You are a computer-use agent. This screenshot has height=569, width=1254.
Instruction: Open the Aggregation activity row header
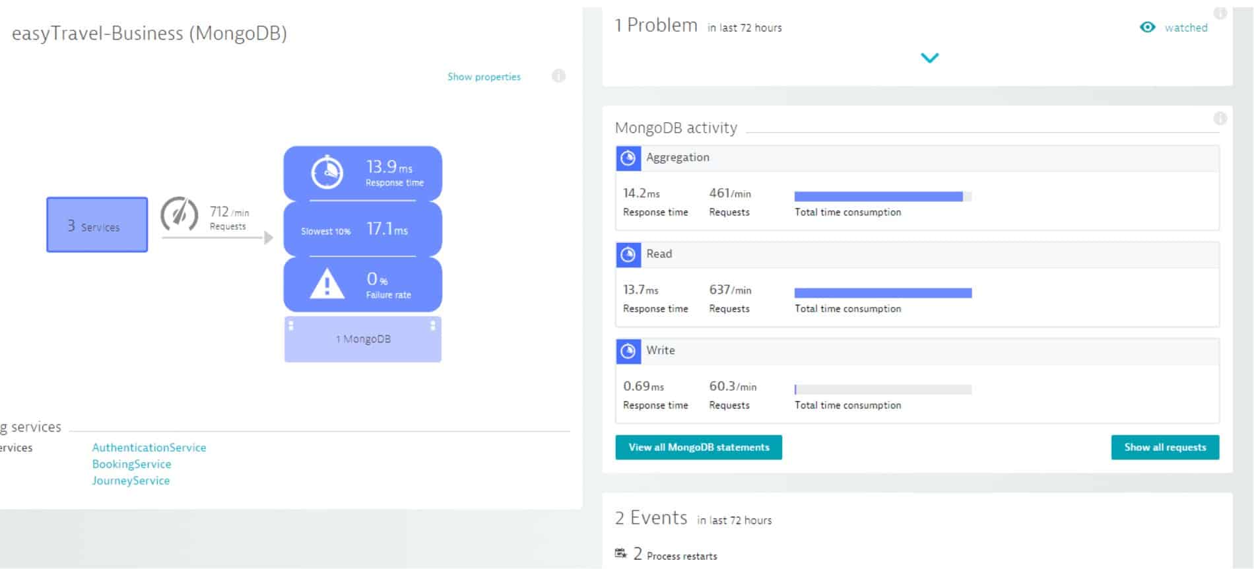click(917, 158)
